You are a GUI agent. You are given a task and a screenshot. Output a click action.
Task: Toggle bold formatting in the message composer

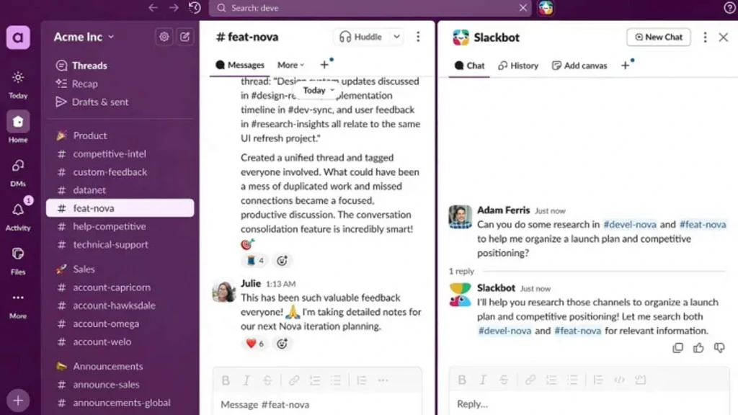pos(226,380)
